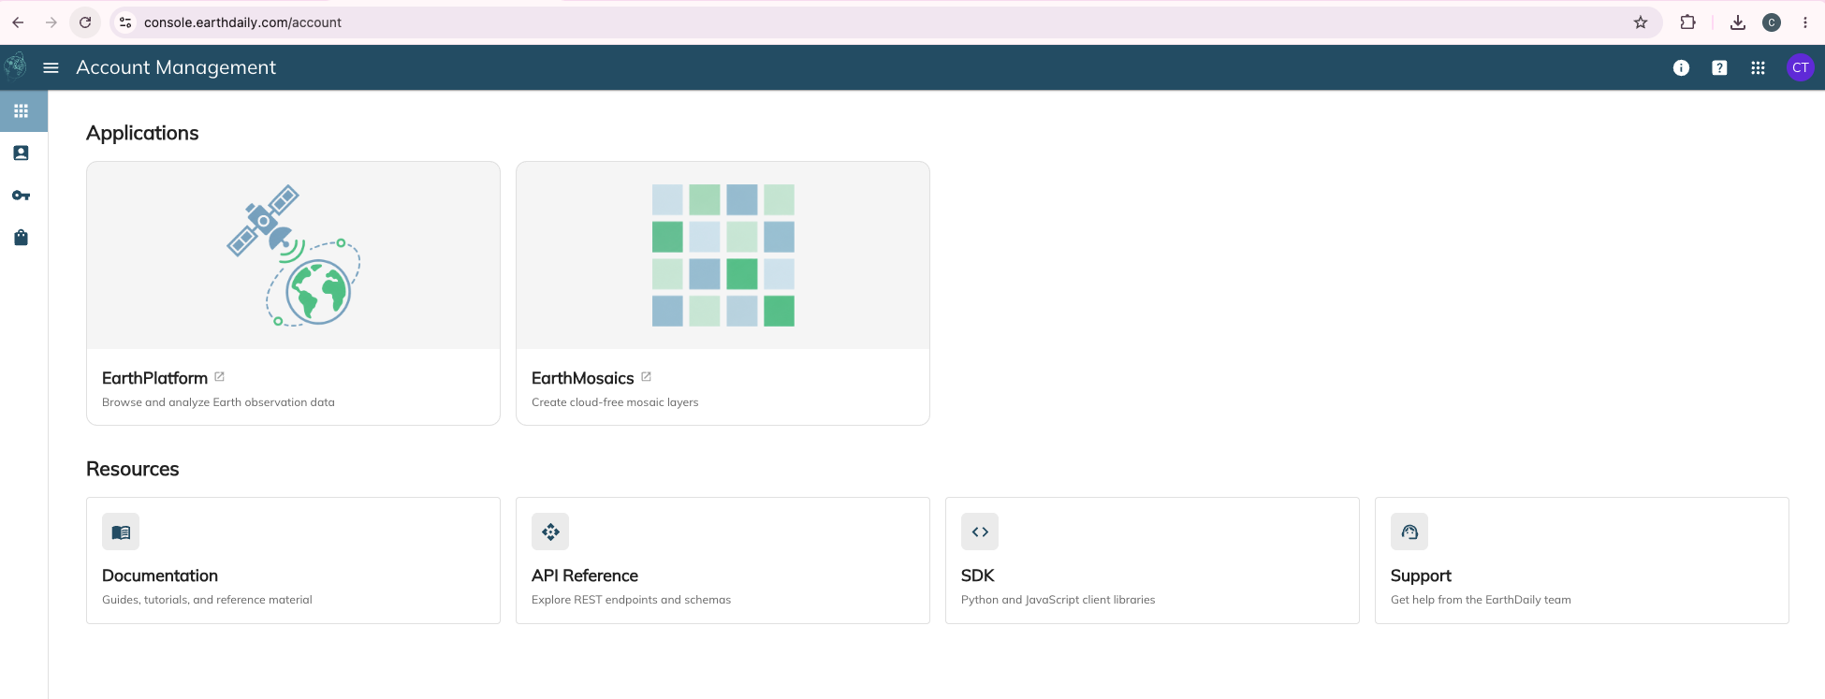
Task: View site information icon in address bar
Action: (x=125, y=22)
